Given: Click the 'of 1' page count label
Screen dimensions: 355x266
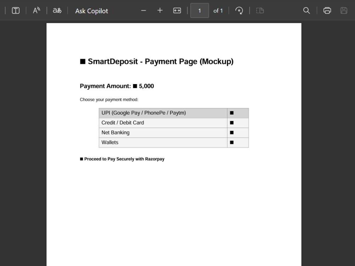Looking at the screenshot, I should click(218, 11).
